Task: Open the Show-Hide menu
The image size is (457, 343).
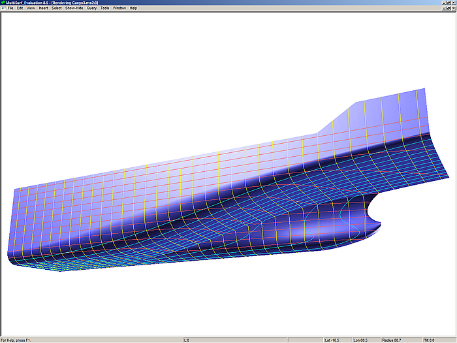Action: click(74, 8)
